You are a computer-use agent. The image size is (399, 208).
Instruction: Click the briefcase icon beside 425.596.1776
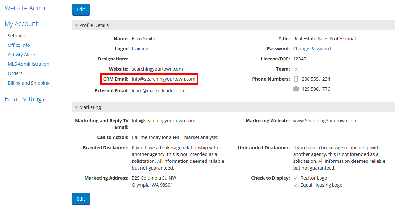coord(296,89)
